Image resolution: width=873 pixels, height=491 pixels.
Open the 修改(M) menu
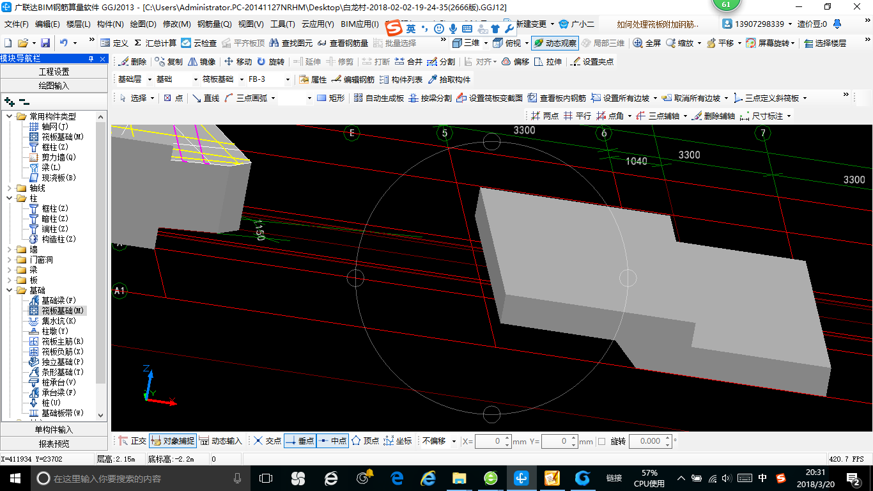coord(177,24)
